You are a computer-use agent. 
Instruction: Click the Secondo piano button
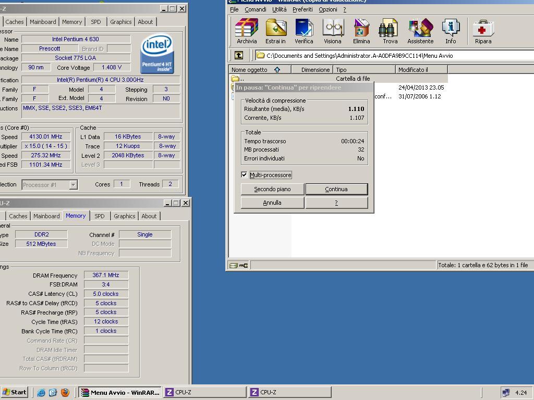coord(272,189)
